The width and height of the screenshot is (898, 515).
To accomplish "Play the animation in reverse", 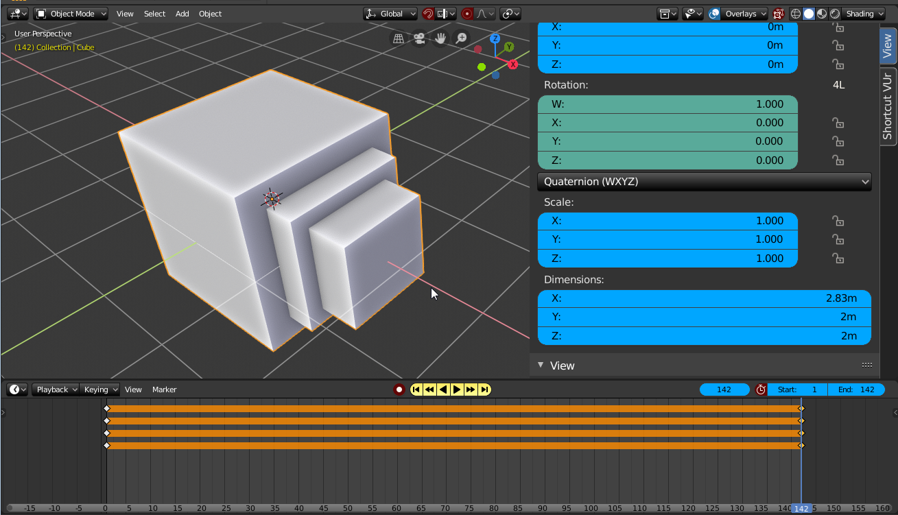I will [443, 390].
